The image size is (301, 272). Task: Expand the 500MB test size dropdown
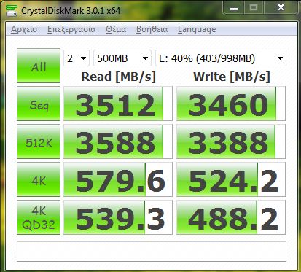tap(122, 58)
